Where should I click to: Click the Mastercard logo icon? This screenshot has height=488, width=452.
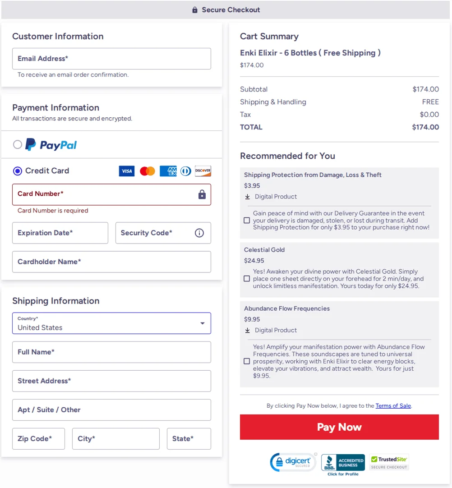click(x=147, y=171)
